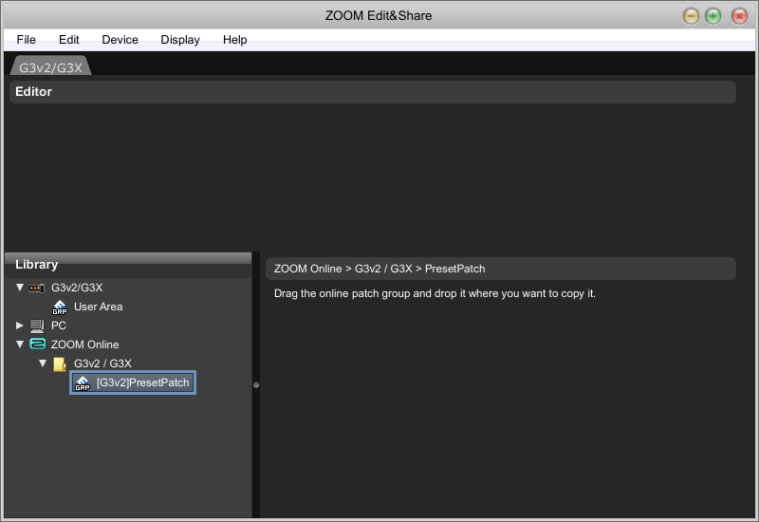Click the yellow G3v2 / G3X folder icon
Image resolution: width=759 pixels, height=522 pixels.
point(60,364)
